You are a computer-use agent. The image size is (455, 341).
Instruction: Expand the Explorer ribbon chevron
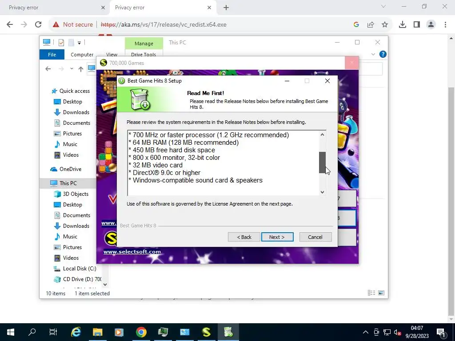click(373, 54)
